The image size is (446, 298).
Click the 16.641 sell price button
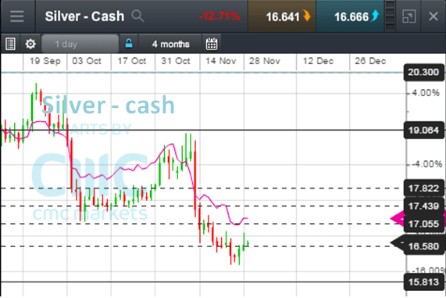point(282,16)
